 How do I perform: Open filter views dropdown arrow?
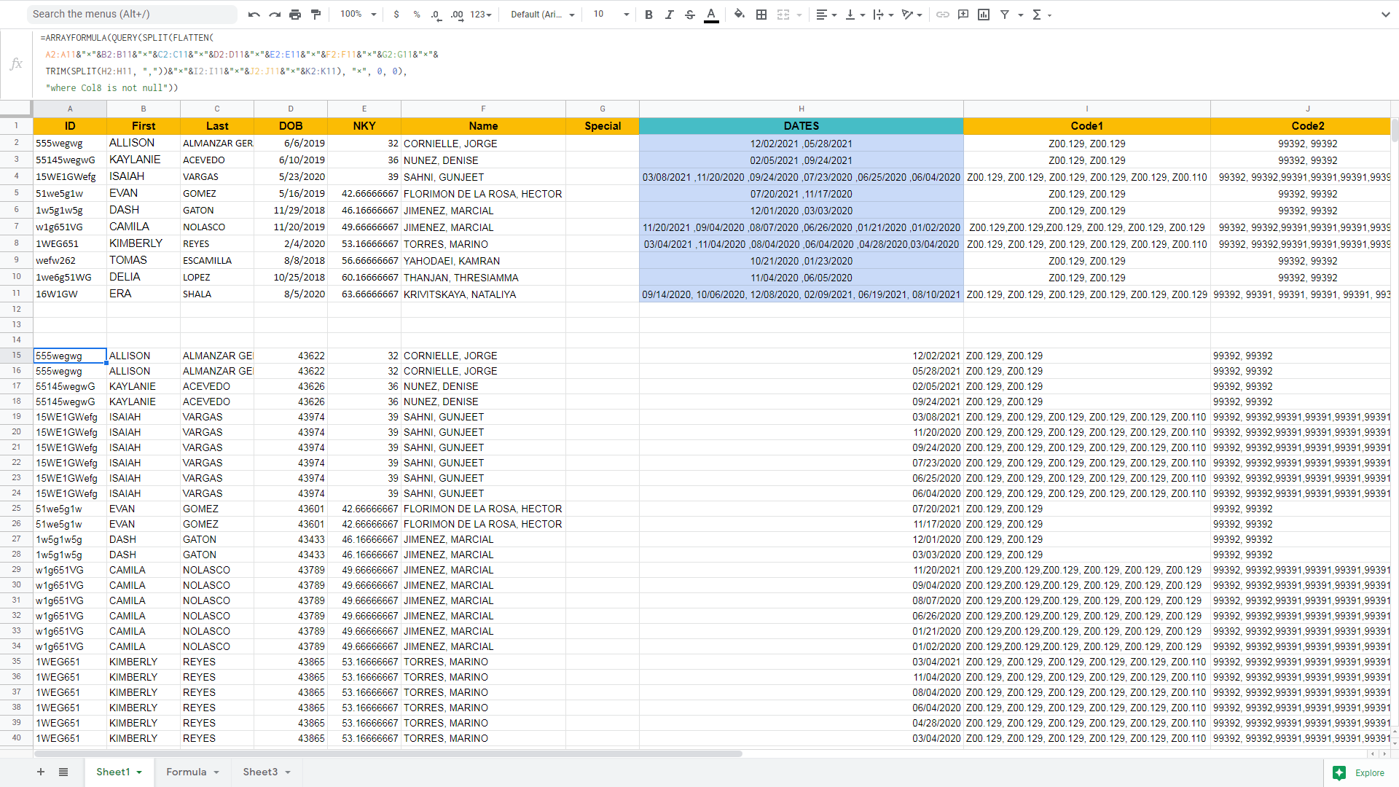(1021, 15)
